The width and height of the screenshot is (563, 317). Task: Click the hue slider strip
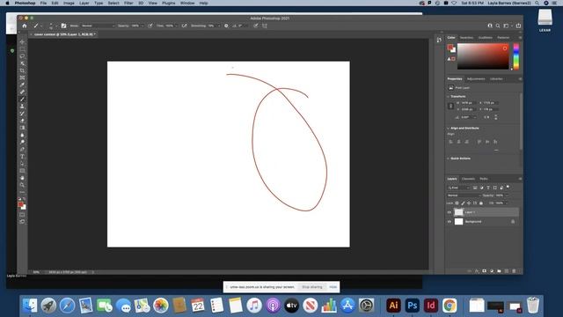click(x=516, y=56)
